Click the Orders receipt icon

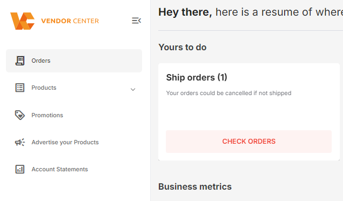tap(19, 61)
